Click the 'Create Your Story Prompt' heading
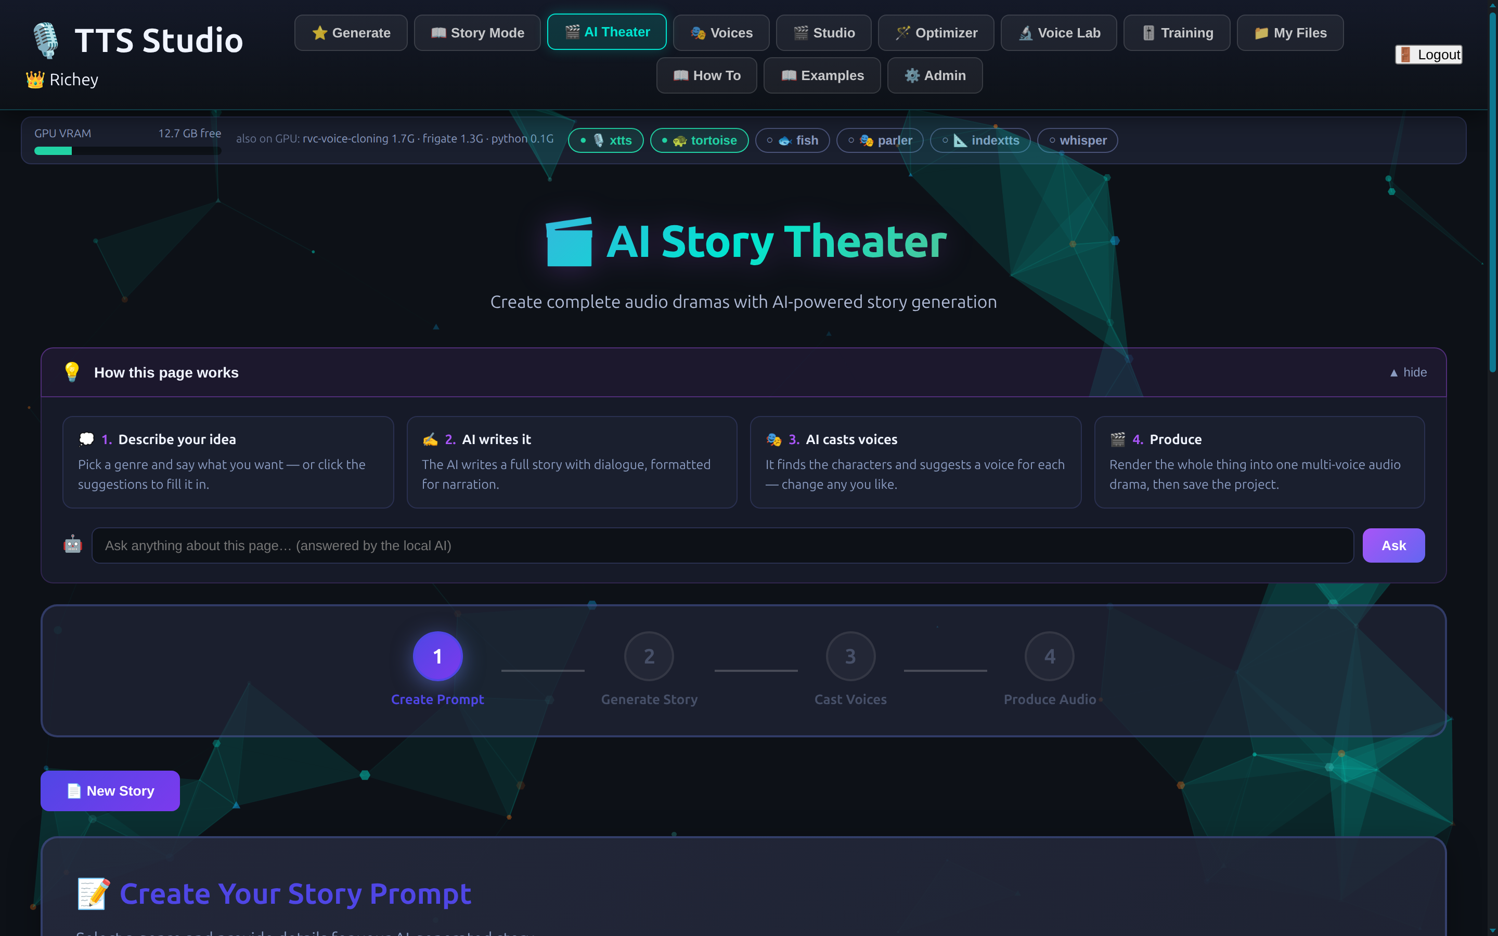The image size is (1498, 936). [295, 894]
